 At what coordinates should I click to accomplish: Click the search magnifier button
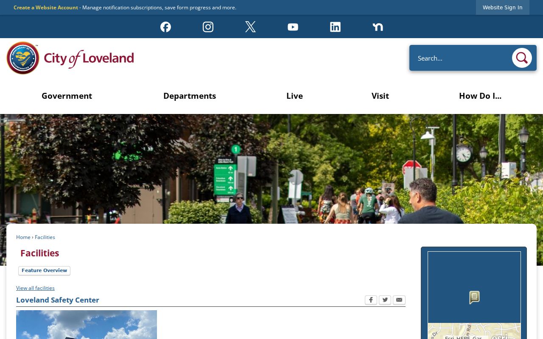[522, 58]
